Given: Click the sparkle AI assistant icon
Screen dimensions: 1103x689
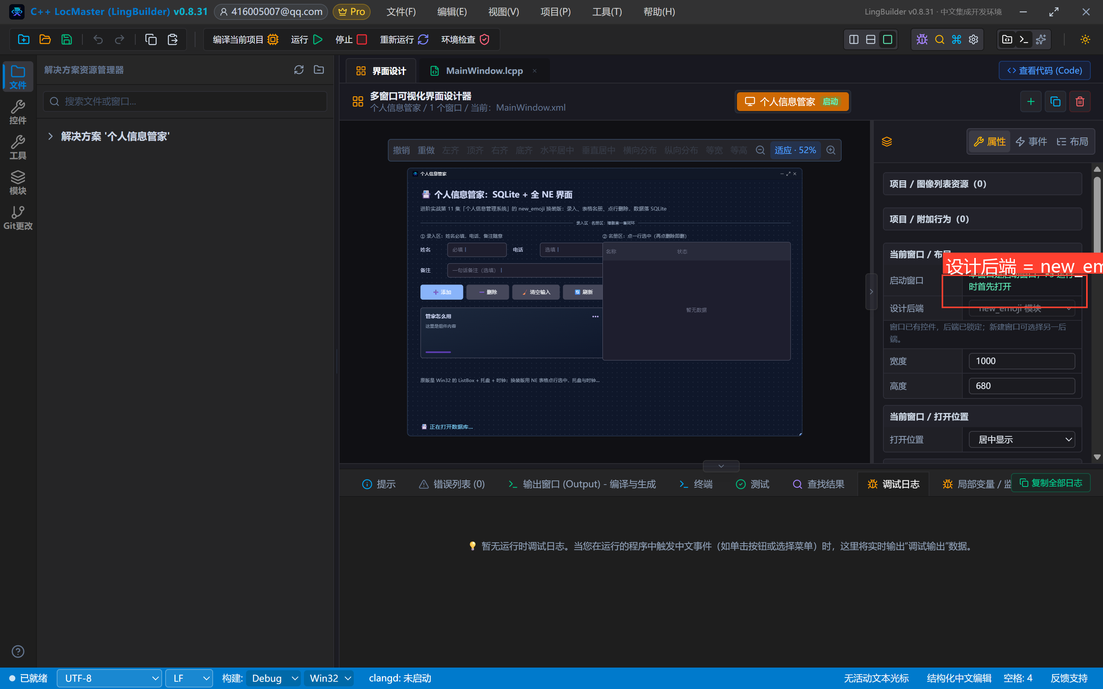Looking at the screenshot, I should (x=1041, y=40).
